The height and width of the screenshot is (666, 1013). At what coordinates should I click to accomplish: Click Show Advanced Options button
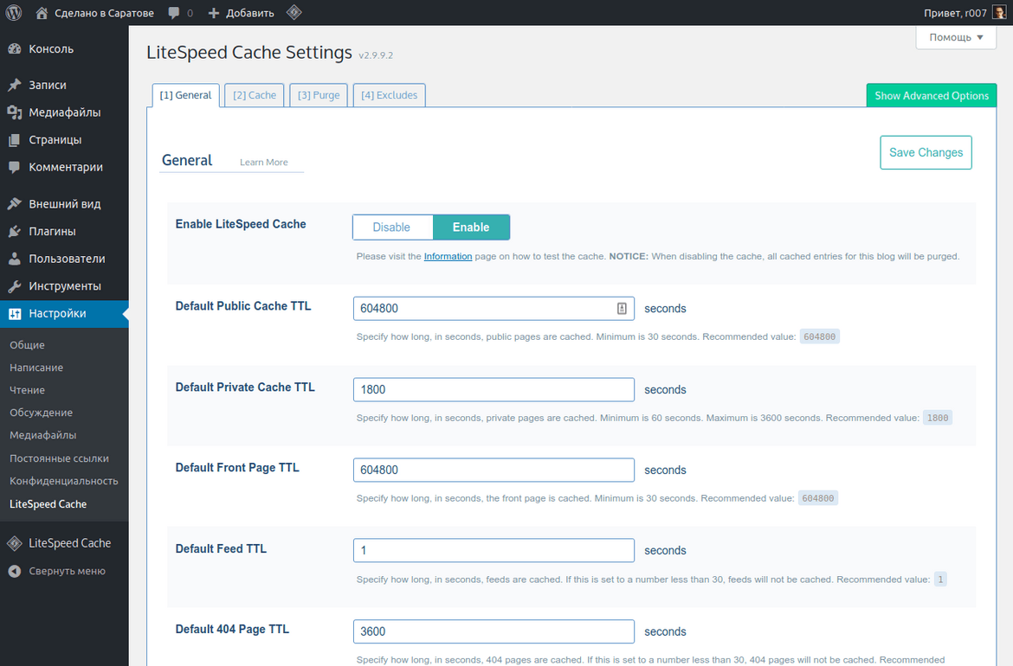click(x=932, y=95)
